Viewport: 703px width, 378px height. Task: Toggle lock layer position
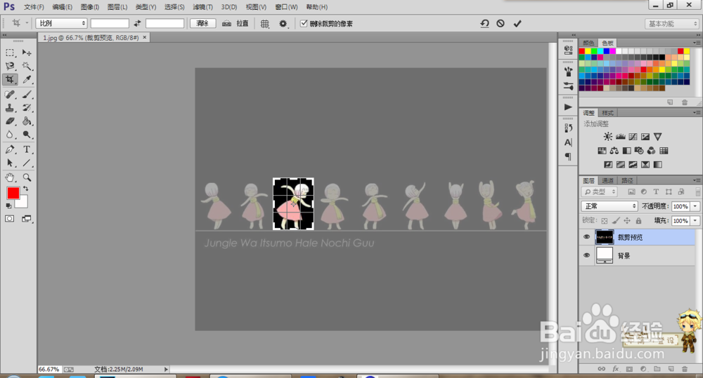(627, 220)
